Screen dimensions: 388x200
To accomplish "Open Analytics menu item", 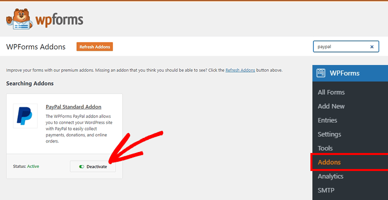I will 330,176.
